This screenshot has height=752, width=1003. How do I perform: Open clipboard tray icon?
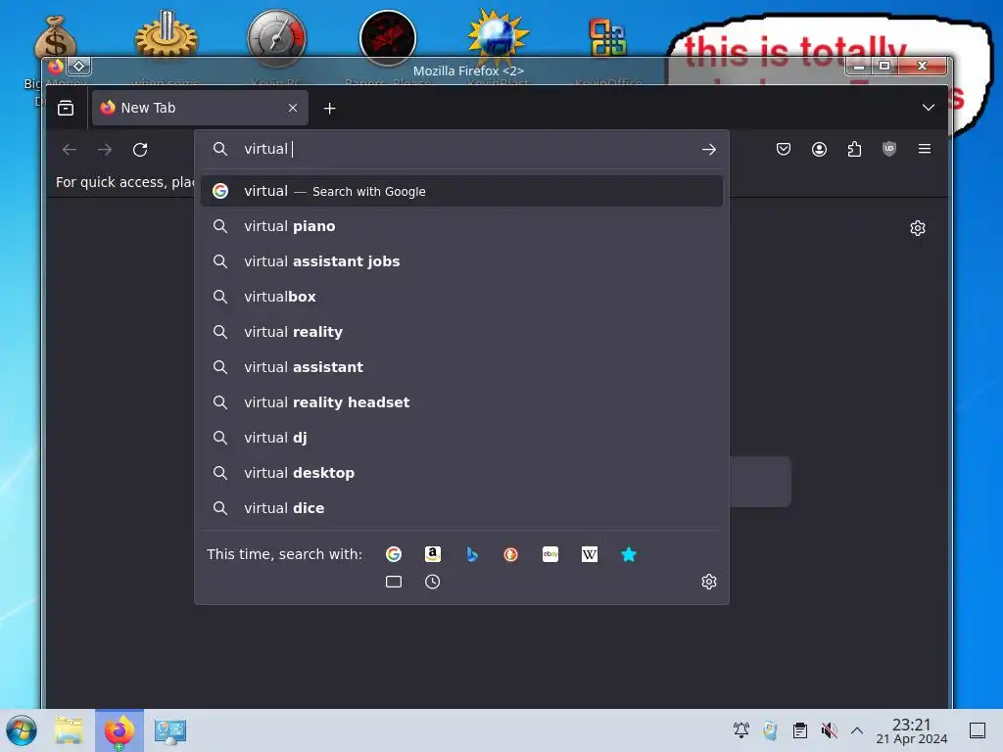[x=799, y=730]
